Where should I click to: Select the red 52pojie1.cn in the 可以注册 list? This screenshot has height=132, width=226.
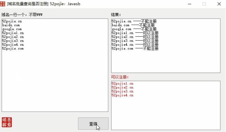(122, 84)
